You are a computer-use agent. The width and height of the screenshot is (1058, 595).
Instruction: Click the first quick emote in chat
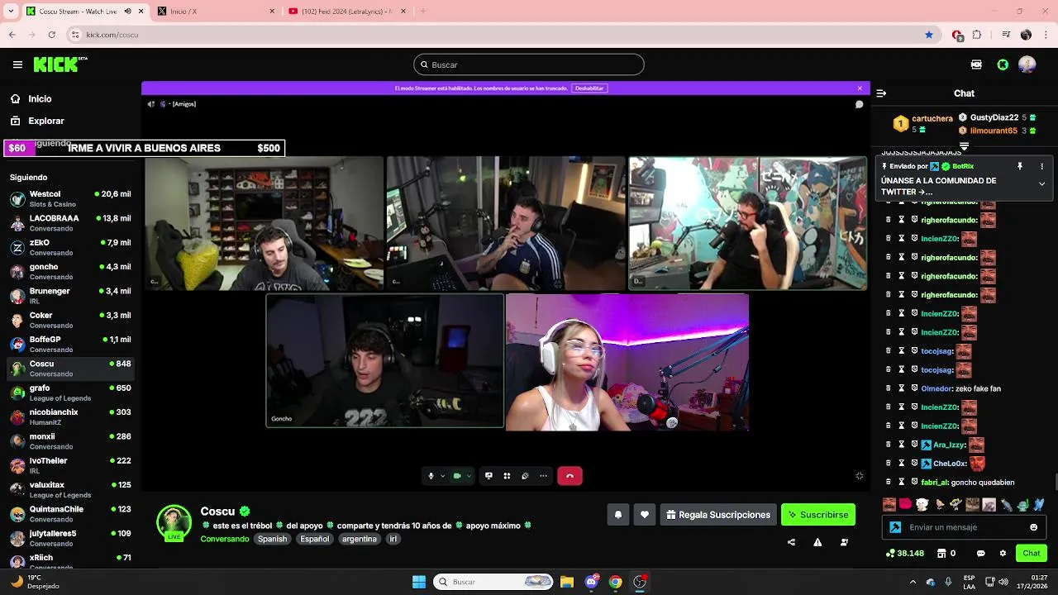889,504
